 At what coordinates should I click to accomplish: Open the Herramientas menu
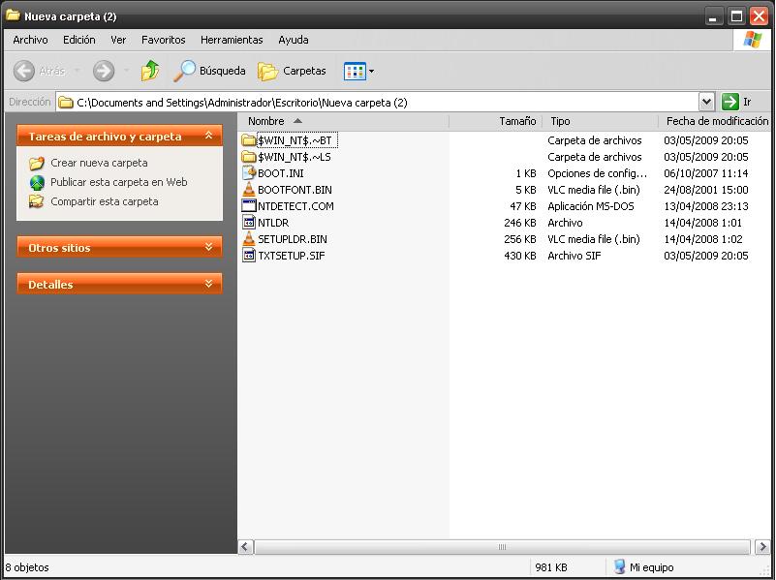[232, 40]
